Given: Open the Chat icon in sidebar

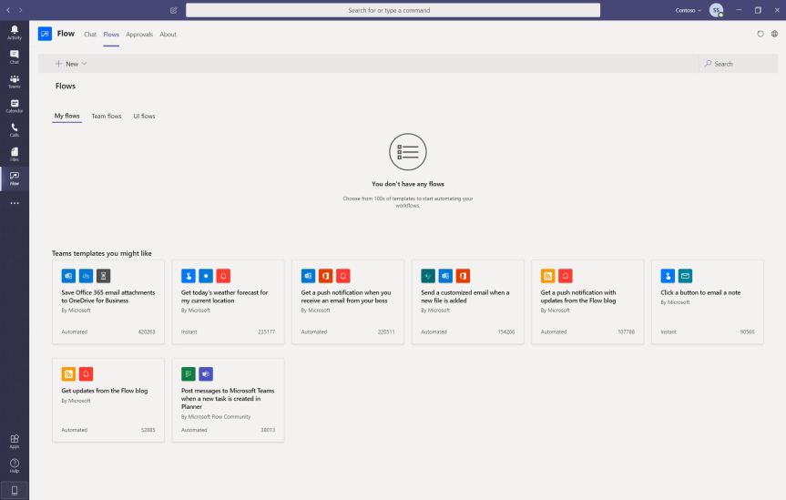Looking at the screenshot, I should click(x=14, y=57).
